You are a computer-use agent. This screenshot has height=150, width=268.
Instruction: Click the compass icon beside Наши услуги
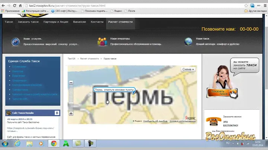point(15,41)
